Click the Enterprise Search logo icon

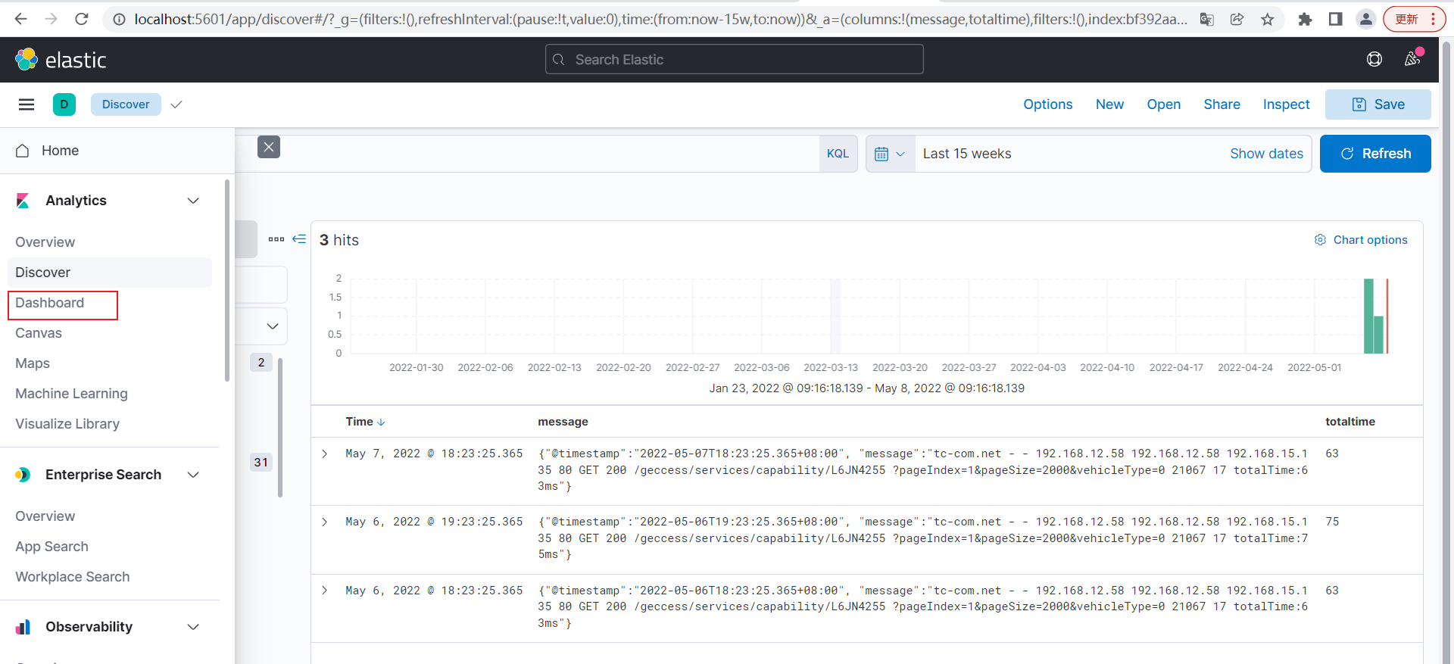[x=23, y=475]
